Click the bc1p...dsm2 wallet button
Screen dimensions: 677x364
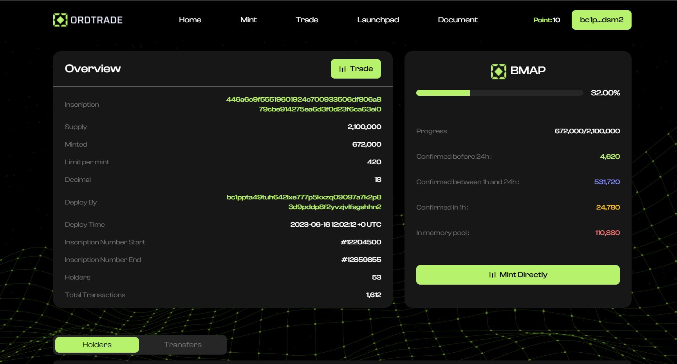pos(601,20)
